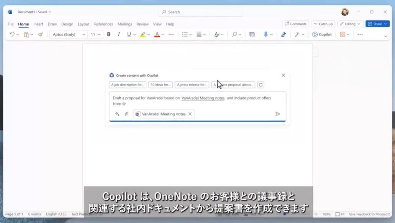Click the Undo arrow icon
Viewport: 395px width, 223px height.
tap(12, 34)
